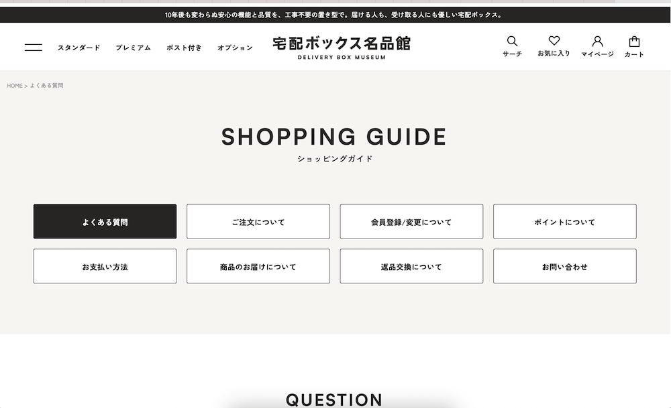The width and height of the screenshot is (671, 408).
Task: Go to the 商品のお届けについて section
Action: 258,266
